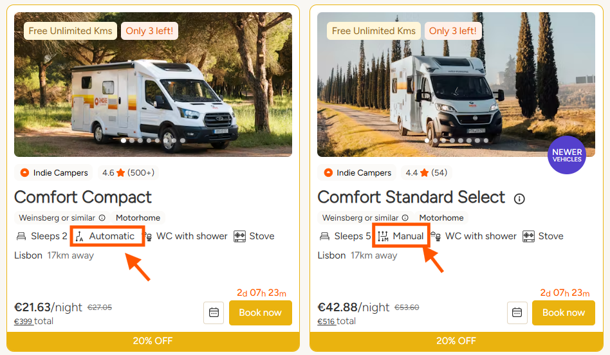Open the Comfort Standard Select camper photo

click(x=451, y=84)
